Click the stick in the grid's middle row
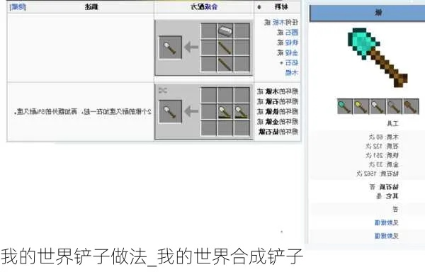The width and height of the screenshot is (425, 272). tap(225, 47)
